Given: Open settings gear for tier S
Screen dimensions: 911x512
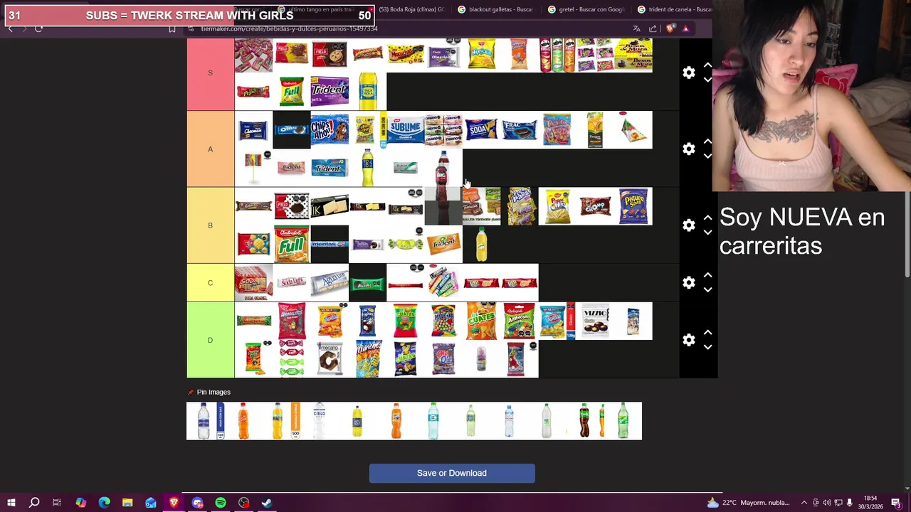Looking at the screenshot, I should tap(689, 73).
